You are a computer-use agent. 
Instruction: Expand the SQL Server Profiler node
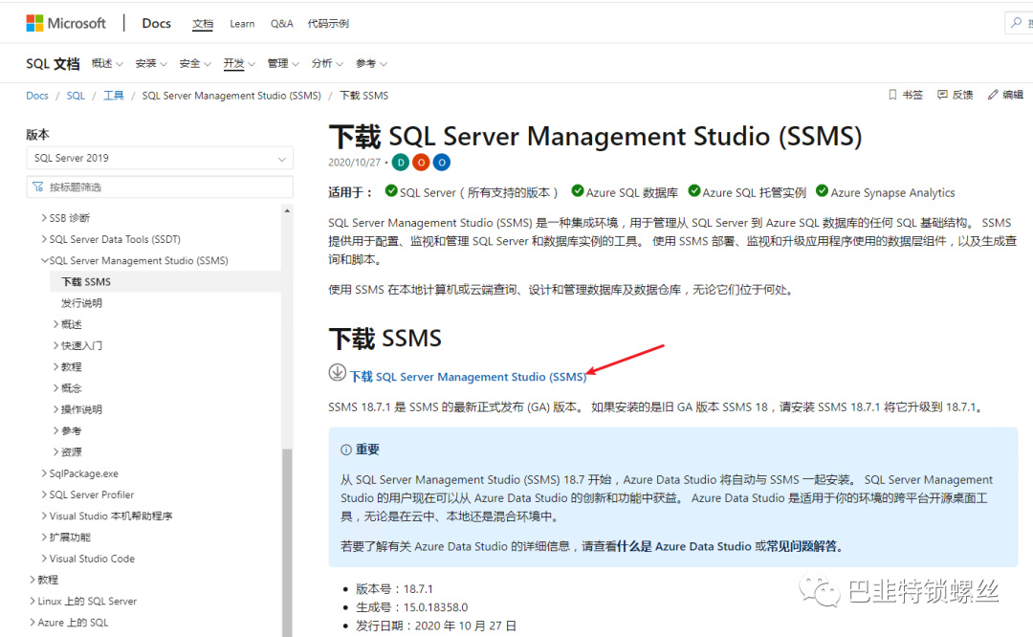point(44,494)
